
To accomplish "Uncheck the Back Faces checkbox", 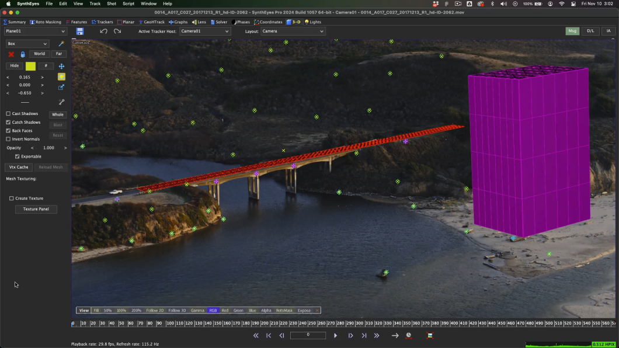I will coord(8,131).
